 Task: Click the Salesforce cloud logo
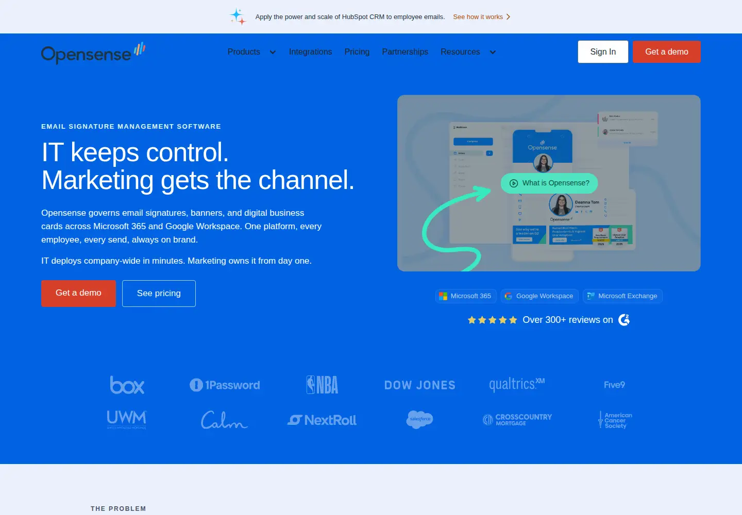(419, 420)
